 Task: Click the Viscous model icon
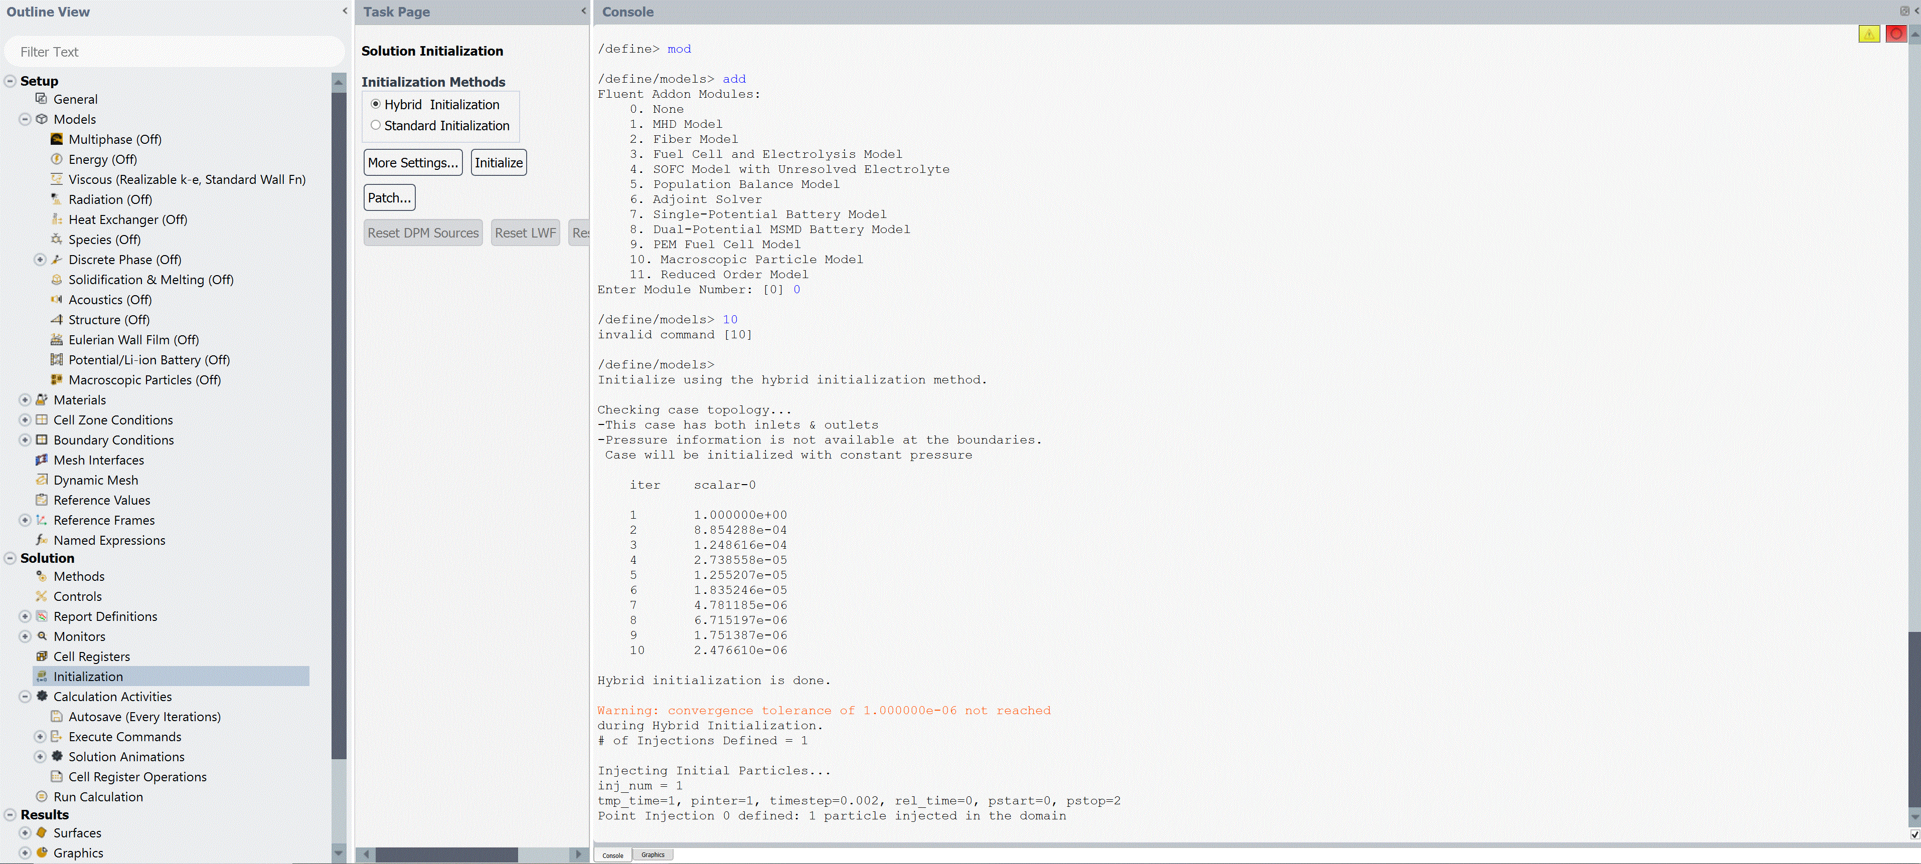click(x=57, y=179)
